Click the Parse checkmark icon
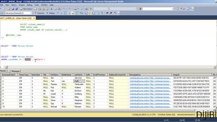 pos(62,13)
